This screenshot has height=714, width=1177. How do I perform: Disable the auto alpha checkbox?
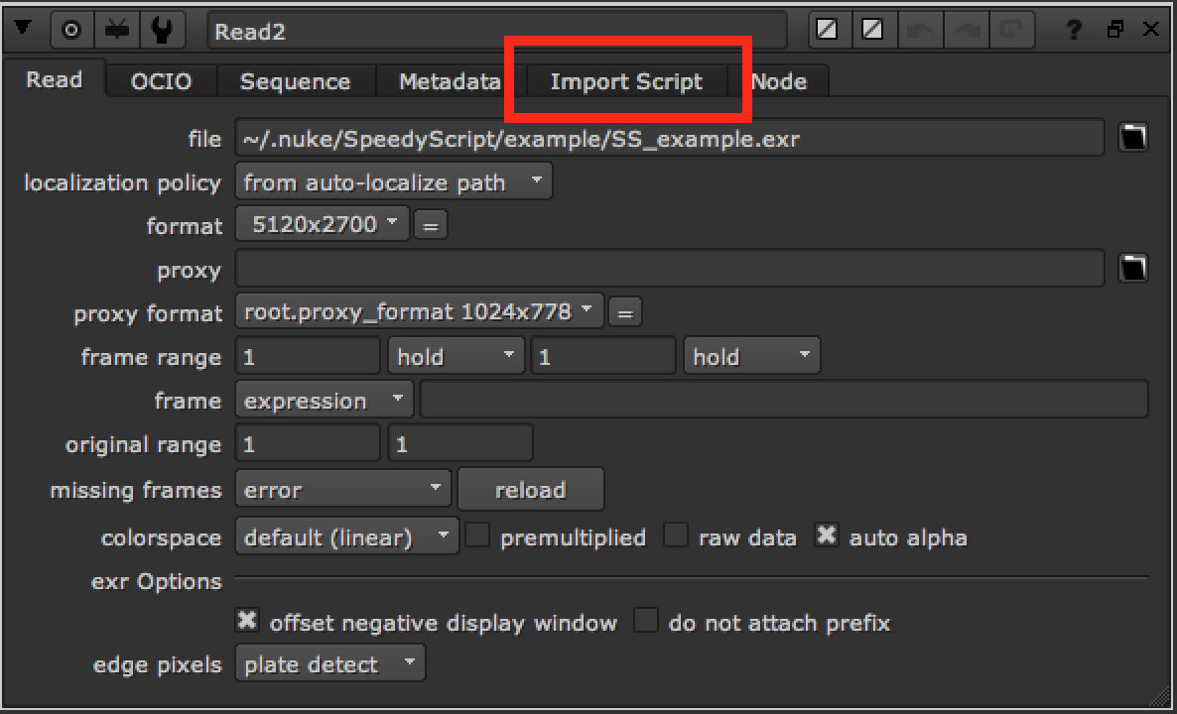[827, 535]
